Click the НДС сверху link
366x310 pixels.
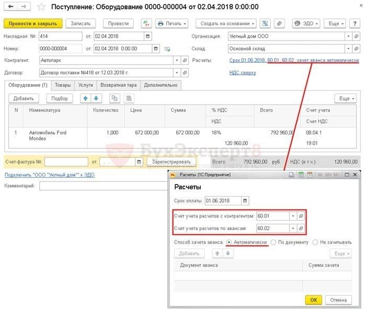tap(243, 73)
